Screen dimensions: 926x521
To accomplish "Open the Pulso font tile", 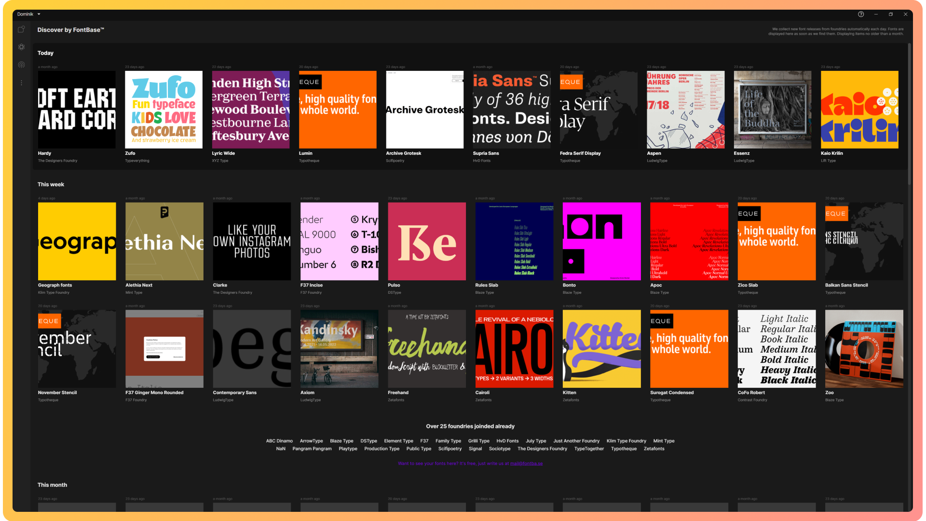I will coord(426,241).
